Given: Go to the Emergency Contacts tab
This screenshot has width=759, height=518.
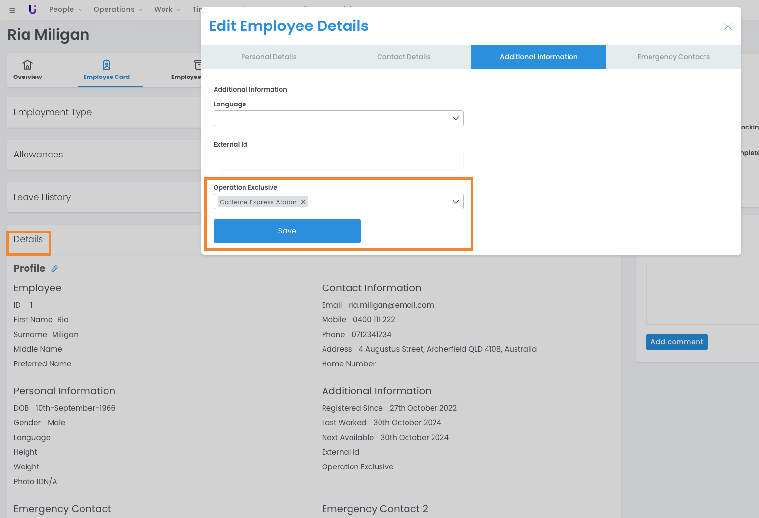Looking at the screenshot, I should pos(674,57).
